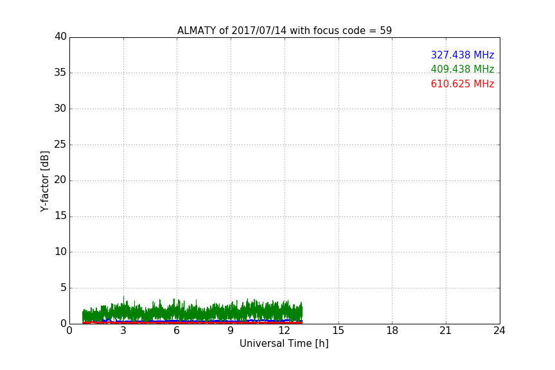Screen dimensions: 555x370
Task: Click the y-axis tick label 35
Action: pyautogui.click(x=60, y=73)
